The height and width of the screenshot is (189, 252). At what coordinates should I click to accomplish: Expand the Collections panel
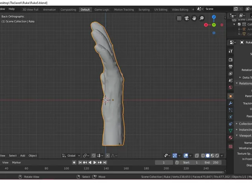click(237, 124)
